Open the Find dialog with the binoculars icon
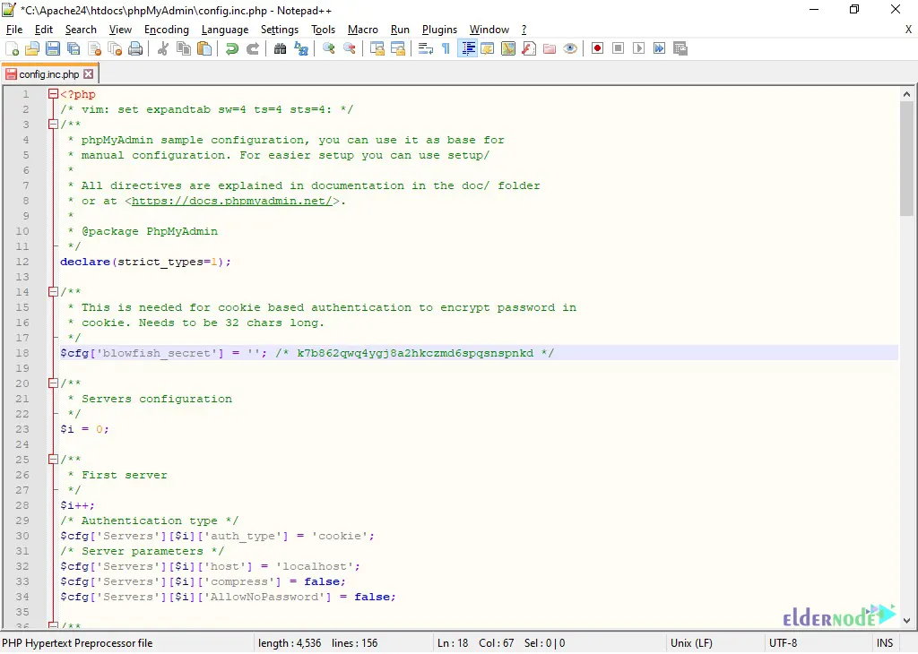 (x=279, y=48)
